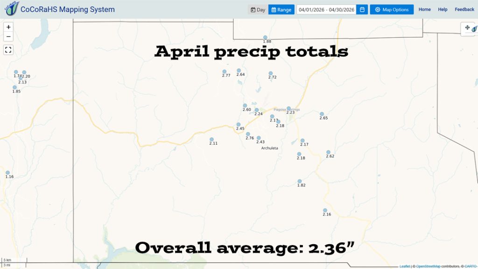
Task: Click the station marker reading 2.16
Action: 325,211
